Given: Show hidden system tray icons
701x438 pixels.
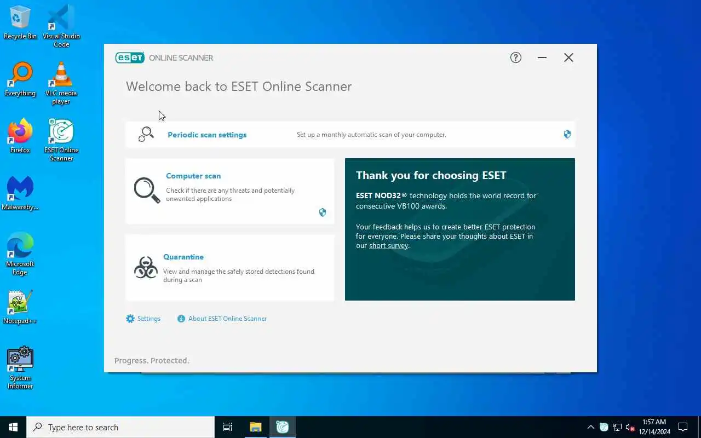Looking at the screenshot, I should 590,427.
